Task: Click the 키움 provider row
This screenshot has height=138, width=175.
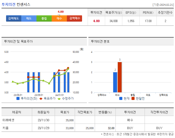Action: (x=88, y=128)
